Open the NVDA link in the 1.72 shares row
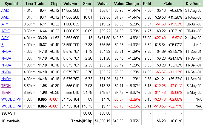Image resolution: width=203 pixels, height=125 pixels. click(6, 52)
